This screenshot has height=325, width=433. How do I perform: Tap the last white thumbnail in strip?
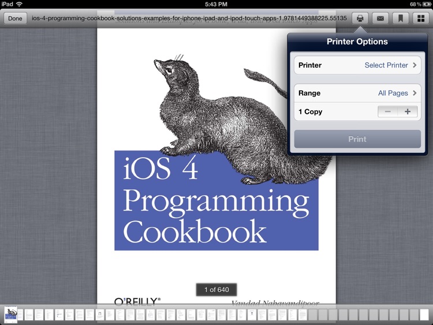tap(424, 315)
